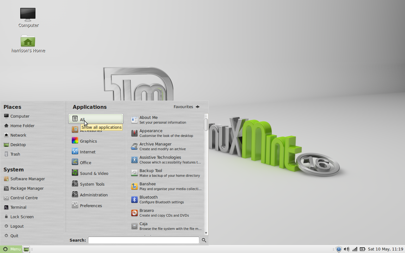Image resolution: width=405 pixels, height=253 pixels.
Task: Click 'Configure Bluetooth settings' text
Action: tap(162, 202)
